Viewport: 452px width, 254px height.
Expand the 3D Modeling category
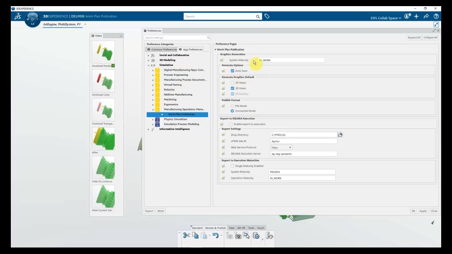[148, 60]
